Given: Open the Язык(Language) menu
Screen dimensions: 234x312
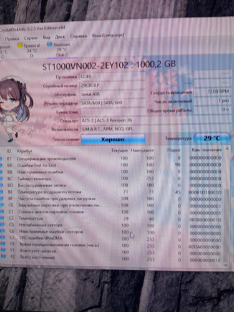Looking at the screenshot, I should tap(108, 36).
